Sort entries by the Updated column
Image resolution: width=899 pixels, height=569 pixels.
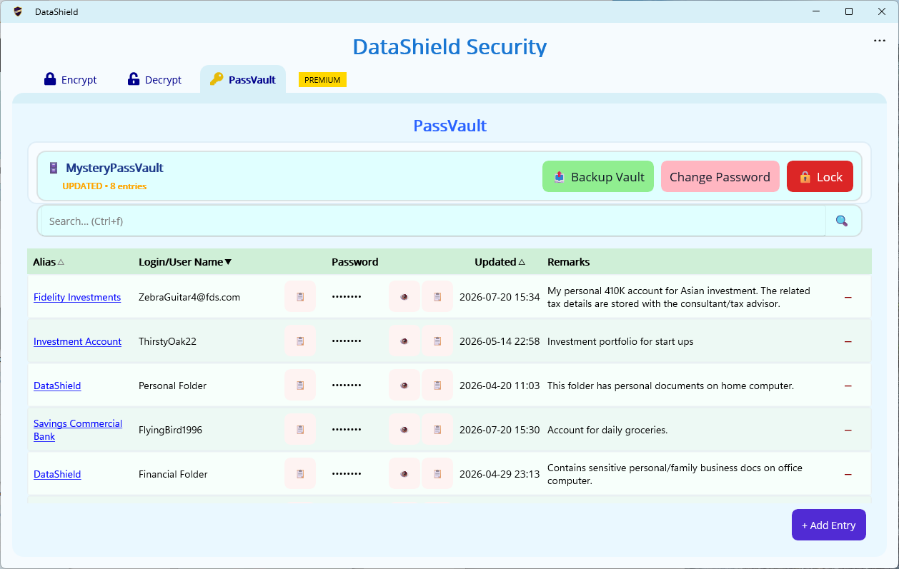[500, 262]
